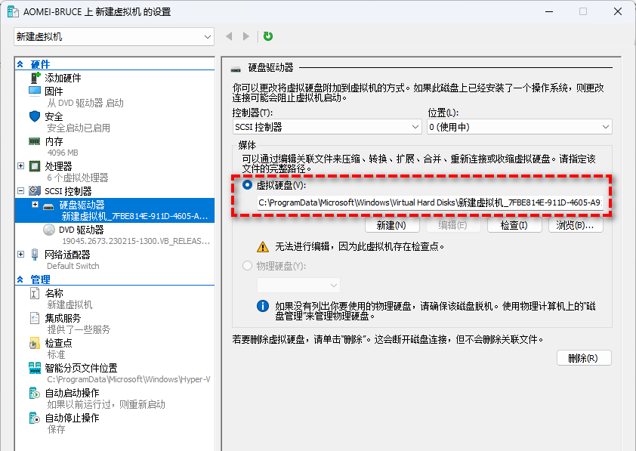Select 内存 in the settings tree
The image size is (636, 451).
pyautogui.click(x=54, y=141)
